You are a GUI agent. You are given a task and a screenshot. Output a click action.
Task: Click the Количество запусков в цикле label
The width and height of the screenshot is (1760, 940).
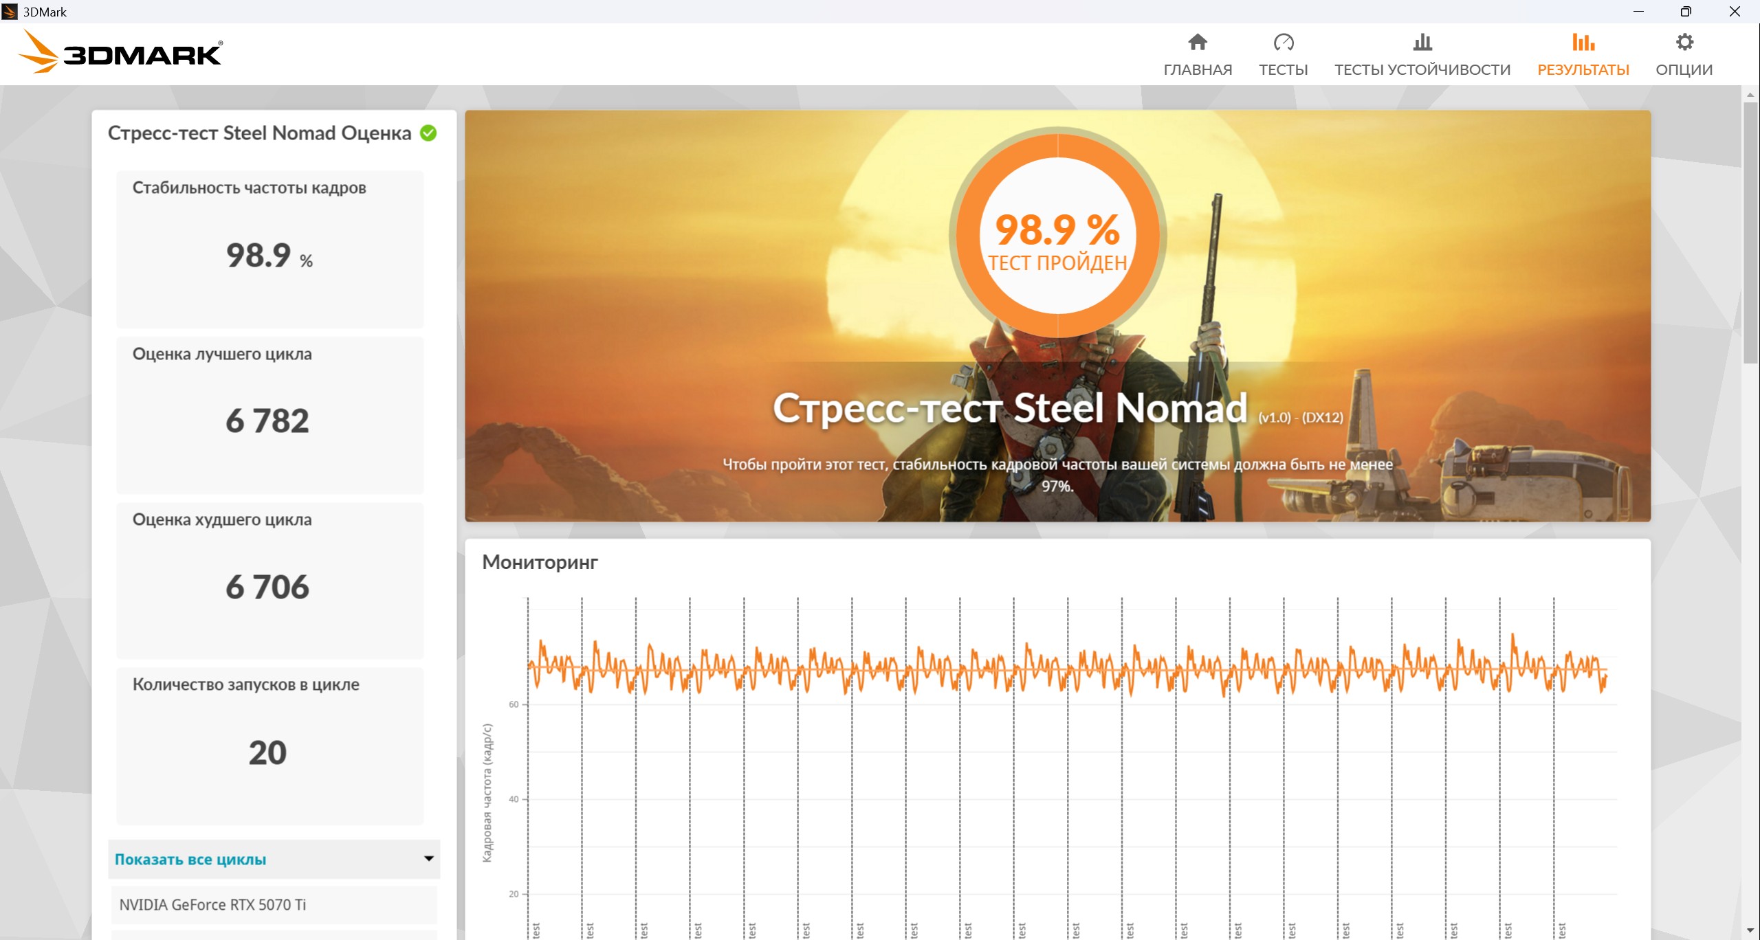pos(246,684)
